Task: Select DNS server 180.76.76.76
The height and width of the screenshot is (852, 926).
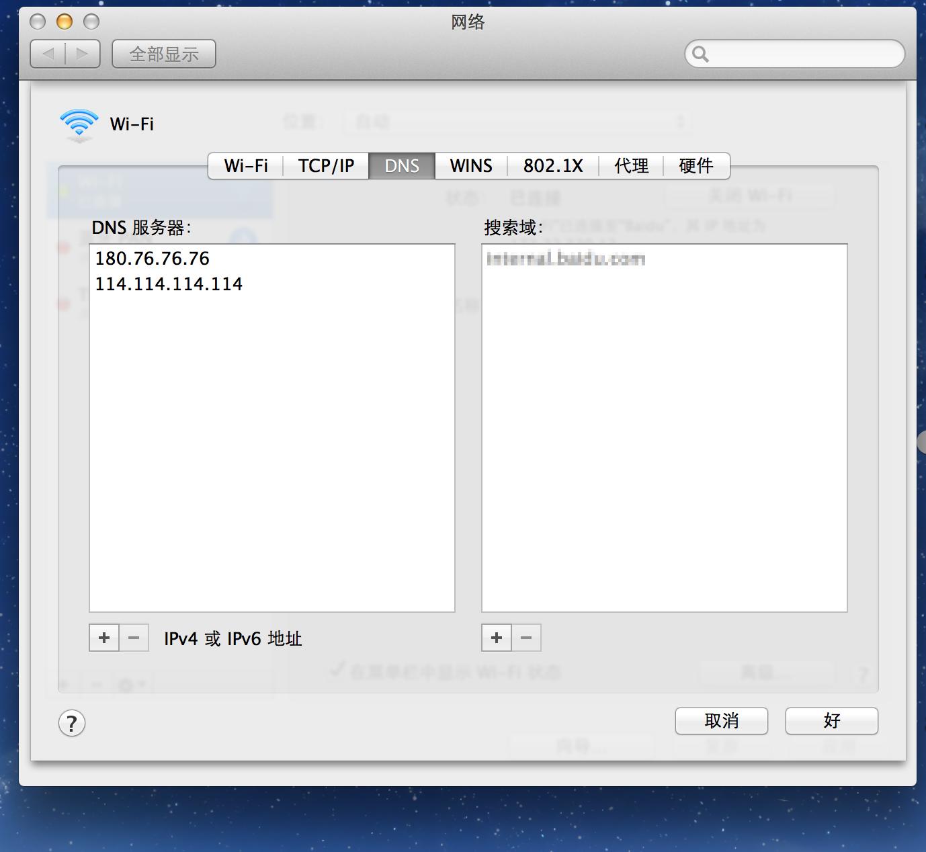Action: coord(153,259)
